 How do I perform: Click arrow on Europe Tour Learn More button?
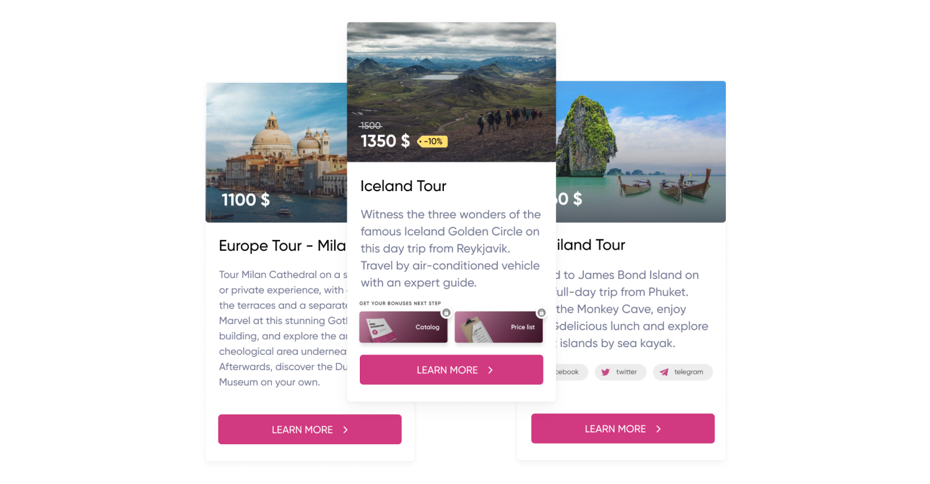345,430
